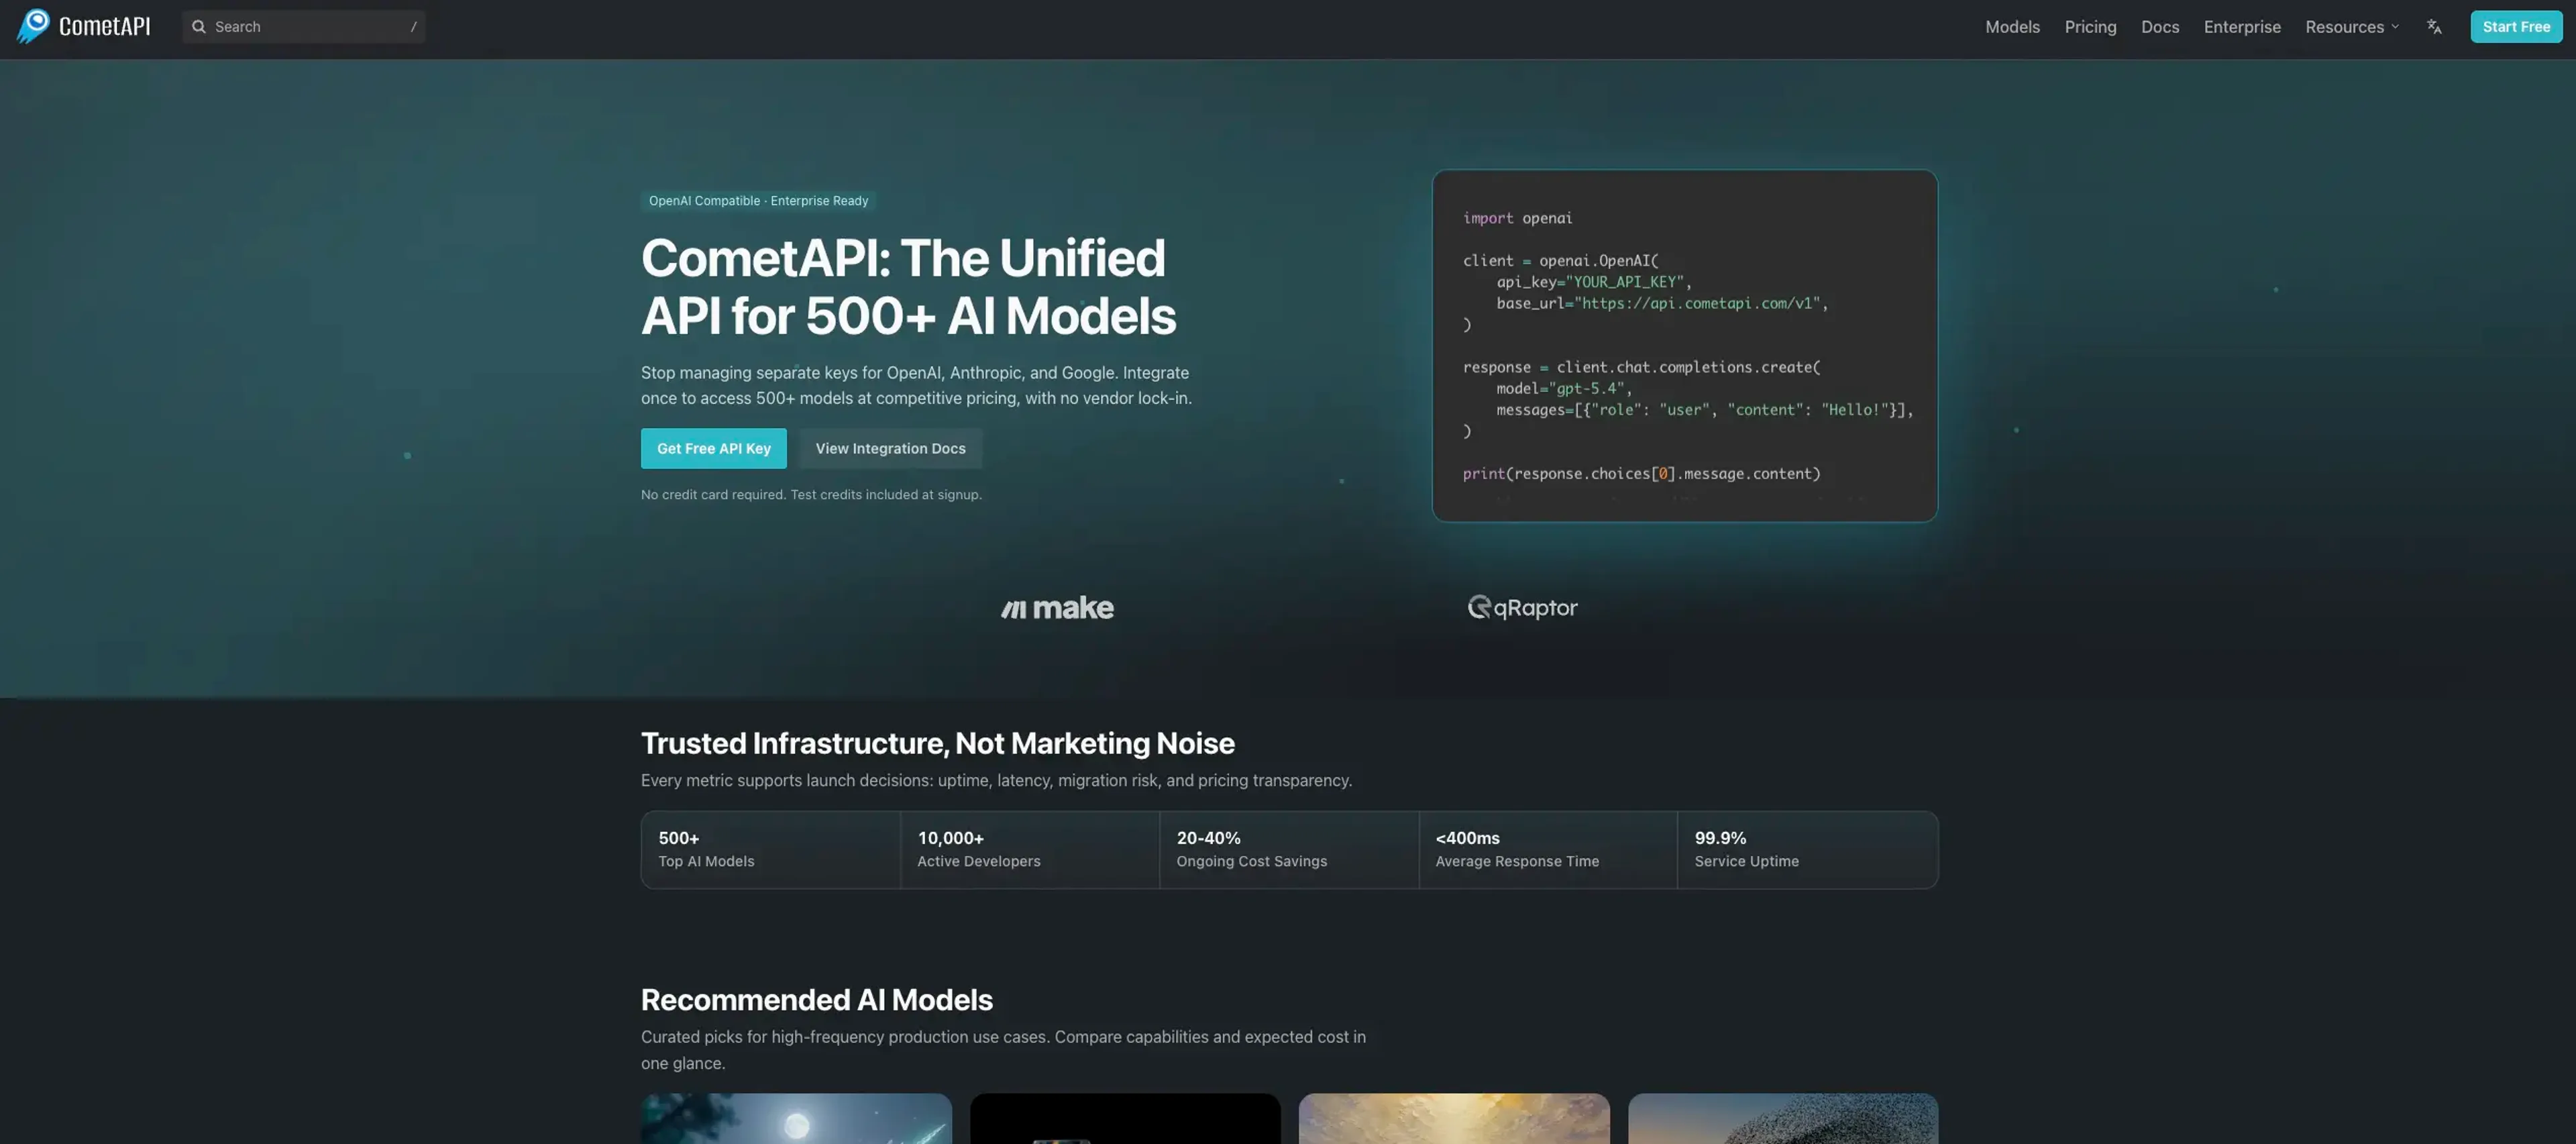Viewport: 2576px width, 1144px height.
Task: Open the golden clouds model card thumbnail
Action: coord(1454,1118)
